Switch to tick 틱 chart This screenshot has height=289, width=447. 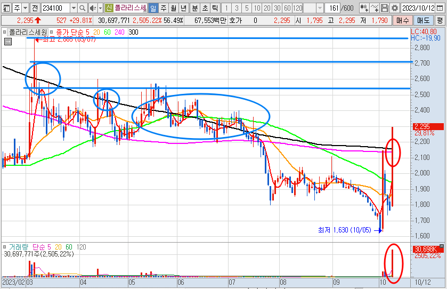215,8
